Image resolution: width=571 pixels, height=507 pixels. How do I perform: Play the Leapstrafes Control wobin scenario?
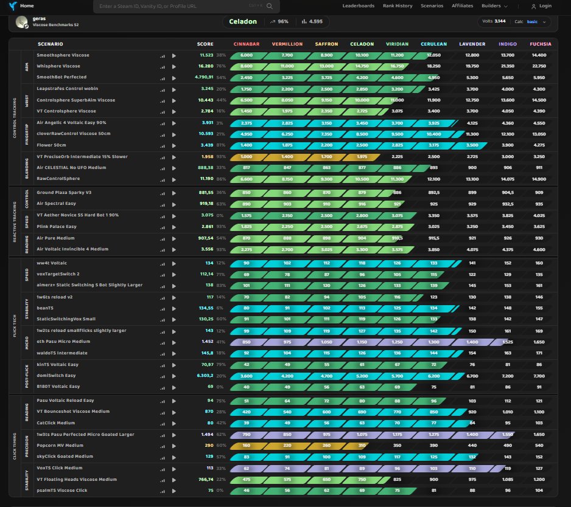174,89
